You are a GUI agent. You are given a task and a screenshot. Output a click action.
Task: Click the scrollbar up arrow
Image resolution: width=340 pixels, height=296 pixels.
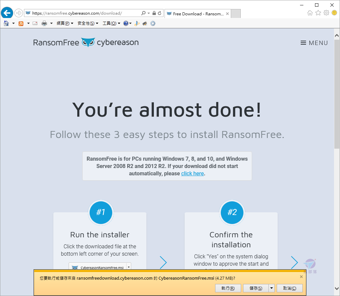(x=337, y=35)
